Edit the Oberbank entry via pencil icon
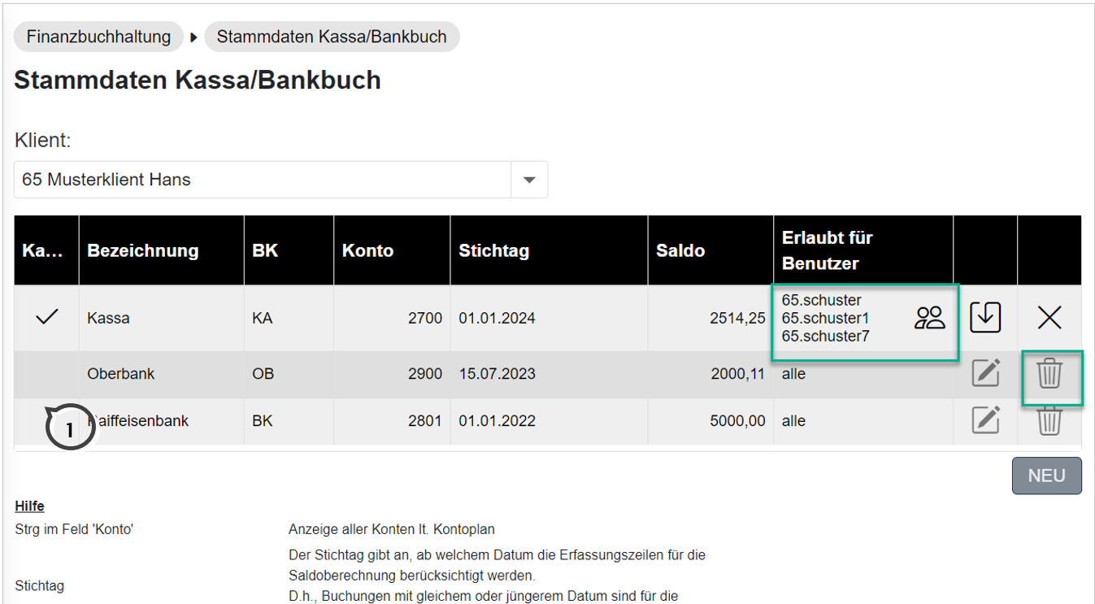 pos(985,374)
